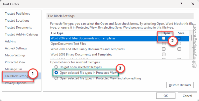The height and width of the screenshot is (101, 199).
Task: Click the Help question mark icon
Action: tap(181, 4)
